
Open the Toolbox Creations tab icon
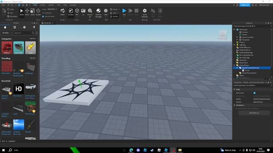click(x=34, y=27)
